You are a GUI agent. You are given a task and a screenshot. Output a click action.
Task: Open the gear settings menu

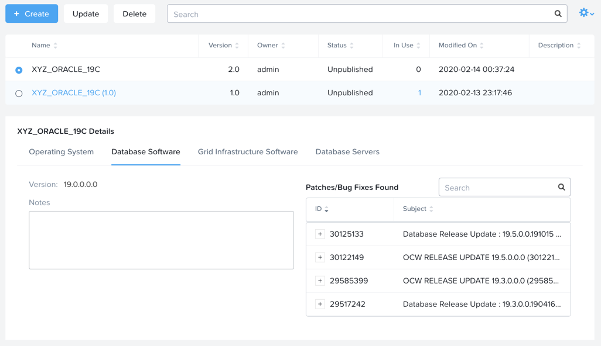586,13
